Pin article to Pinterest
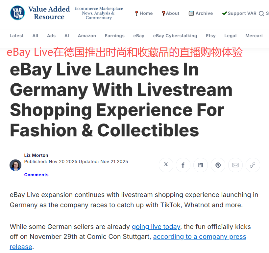This screenshot has width=269, height=253. pyautogui.click(x=218, y=165)
